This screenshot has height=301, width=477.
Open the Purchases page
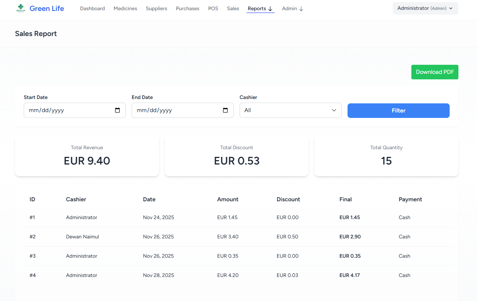point(187,9)
